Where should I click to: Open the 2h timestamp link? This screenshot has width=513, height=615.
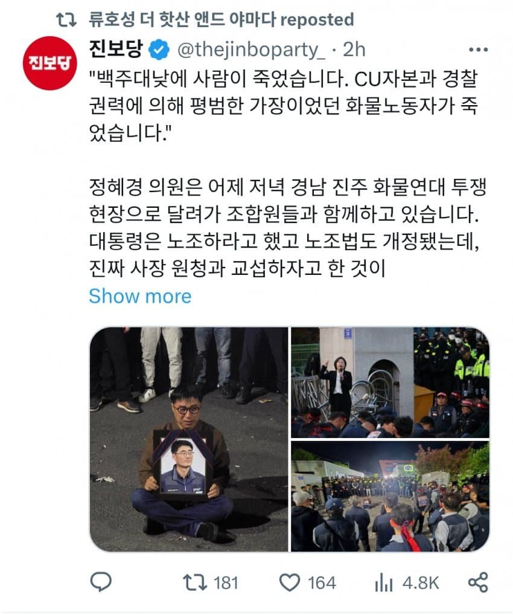click(354, 50)
